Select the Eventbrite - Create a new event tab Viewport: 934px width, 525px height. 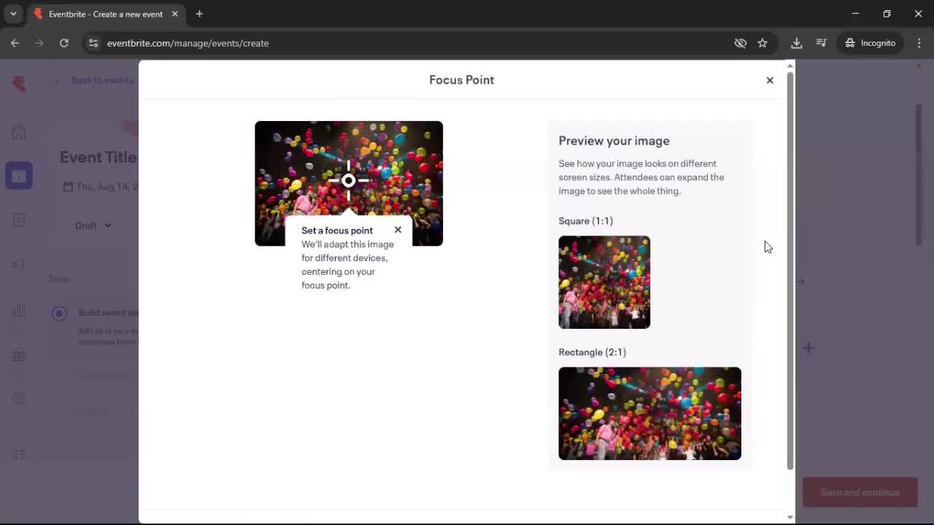point(106,14)
